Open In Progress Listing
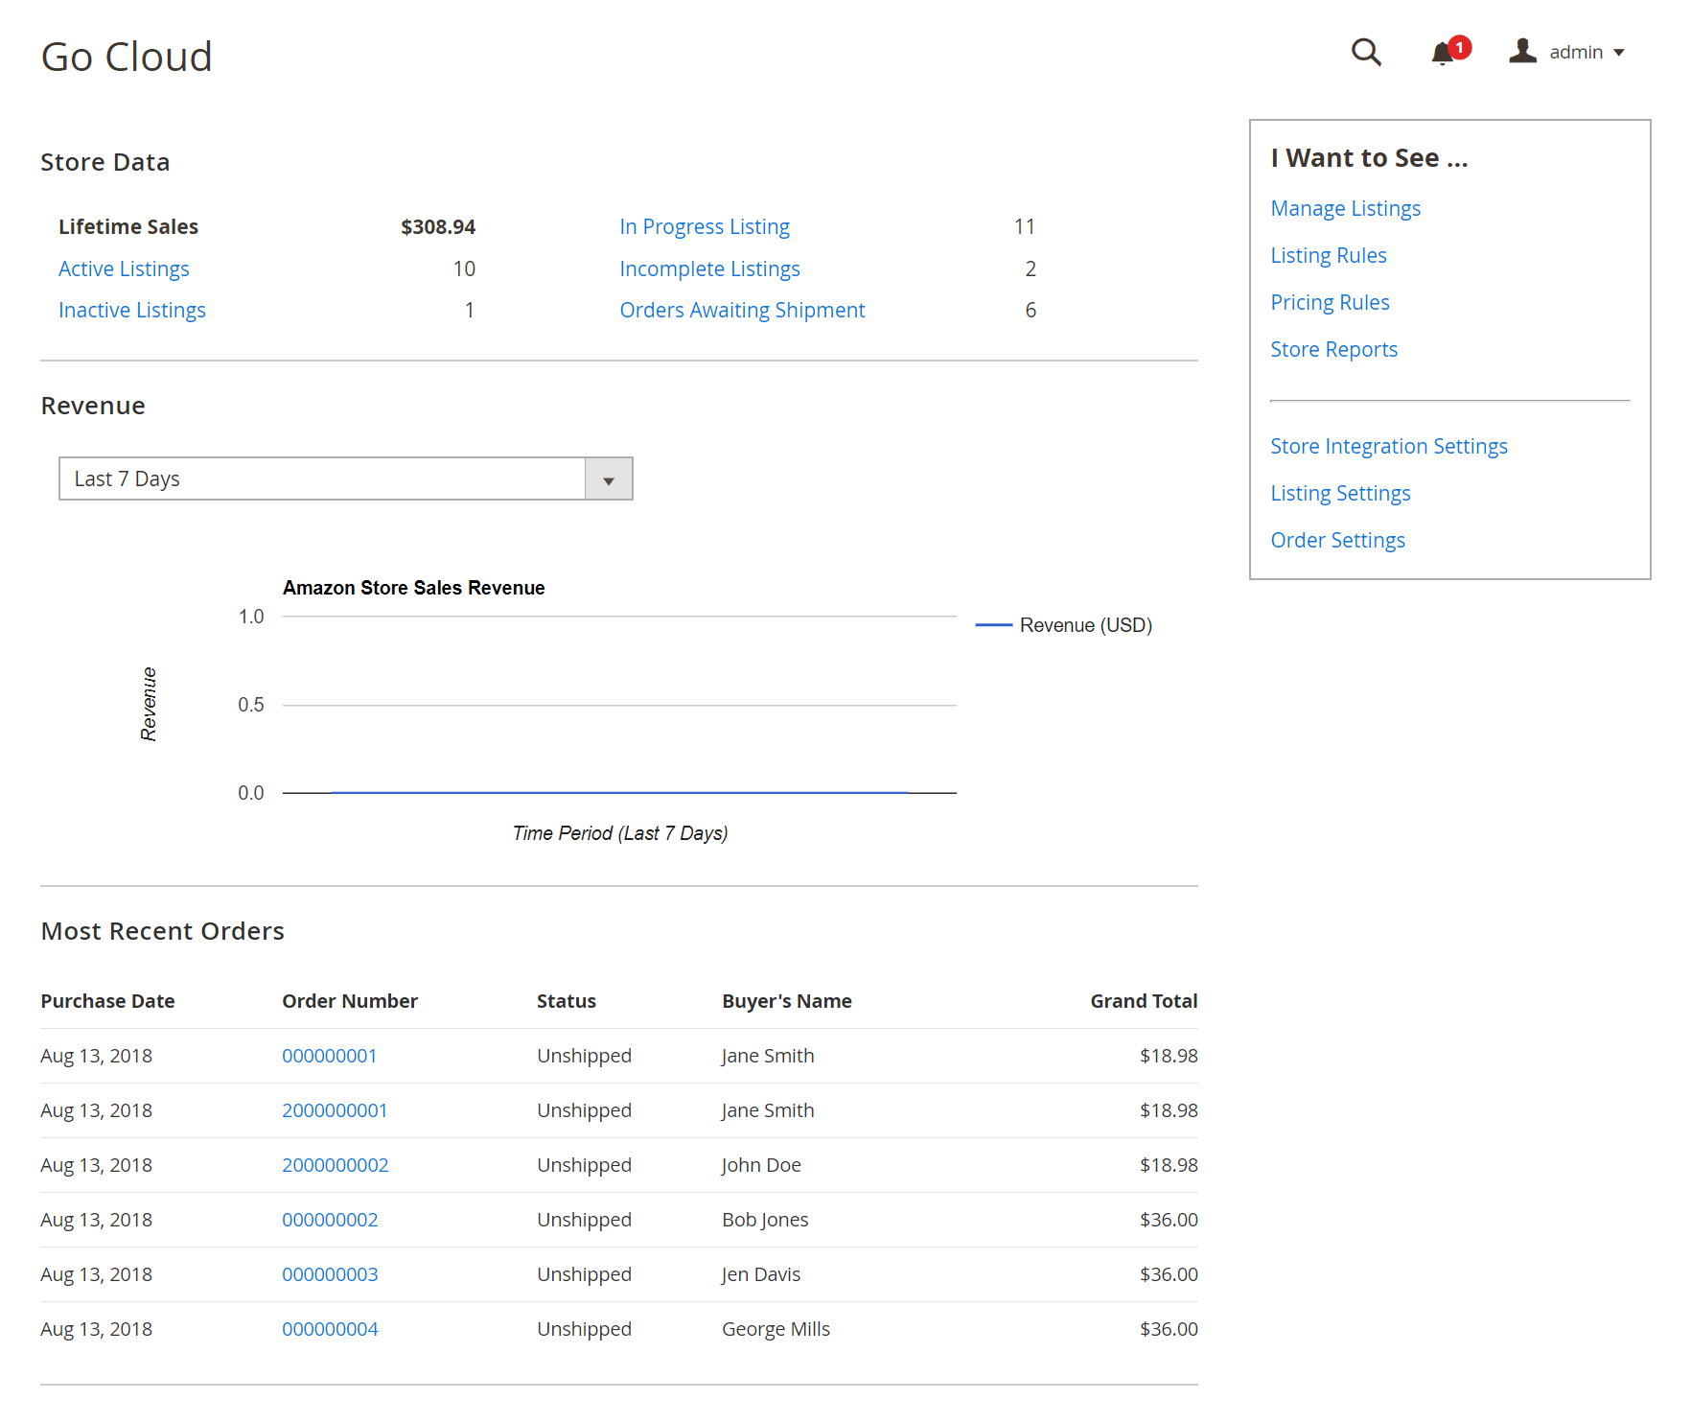Screen dimensions: 1691x1423 tap(705, 227)
